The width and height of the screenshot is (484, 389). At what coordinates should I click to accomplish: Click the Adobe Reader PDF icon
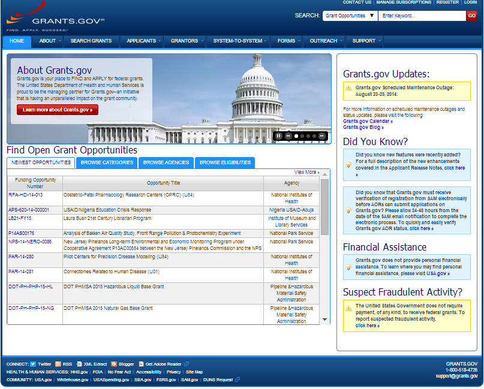(x=141, y=364)
